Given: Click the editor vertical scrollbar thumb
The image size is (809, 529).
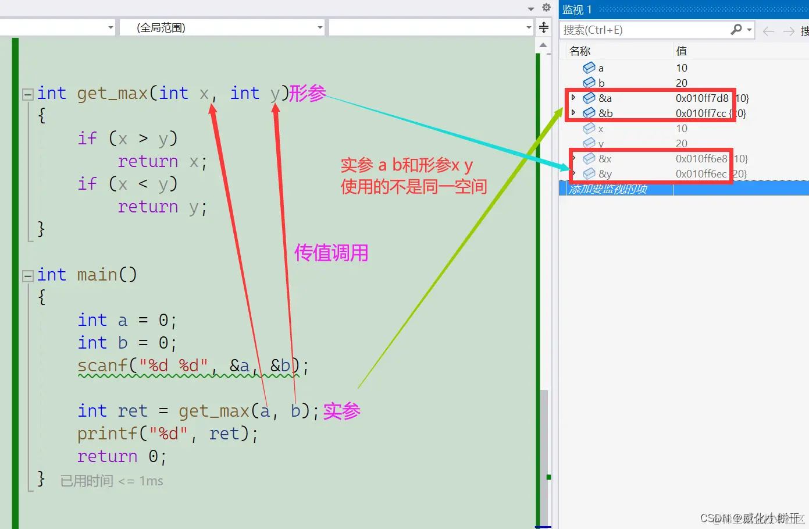Looking at the screenshot, I should click(544, 457).
